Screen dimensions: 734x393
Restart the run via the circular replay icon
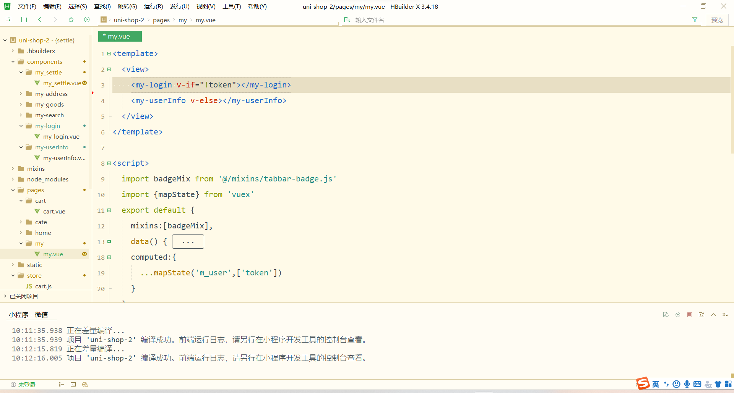678,314
